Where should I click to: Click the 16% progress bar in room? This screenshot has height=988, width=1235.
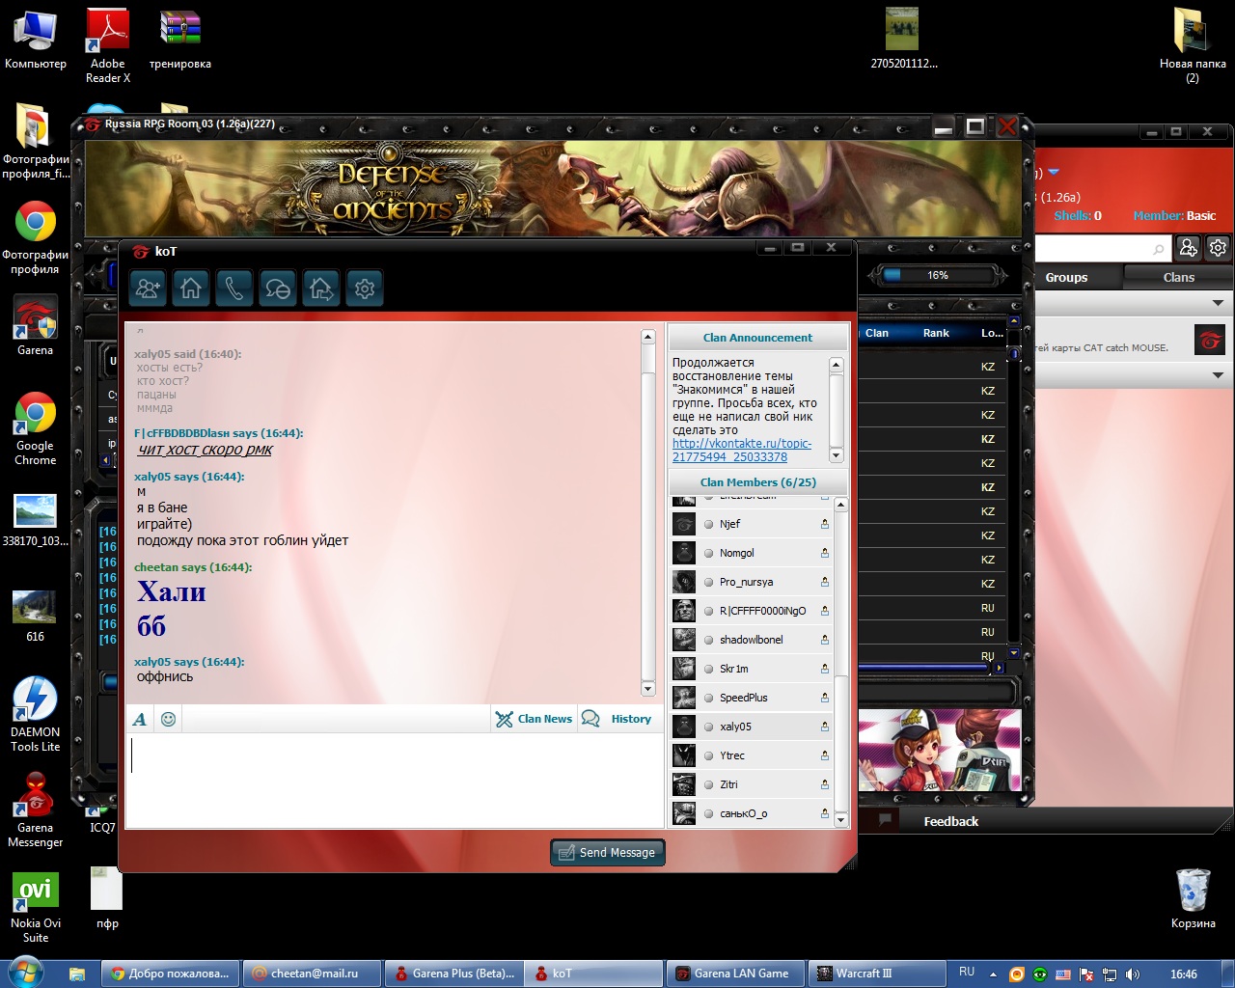938,275
